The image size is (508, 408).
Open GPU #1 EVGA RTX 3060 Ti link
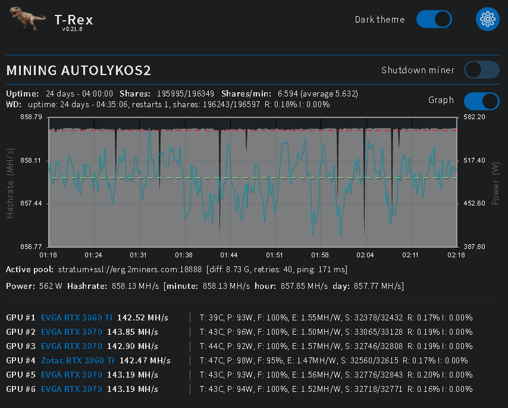[77, 317]
